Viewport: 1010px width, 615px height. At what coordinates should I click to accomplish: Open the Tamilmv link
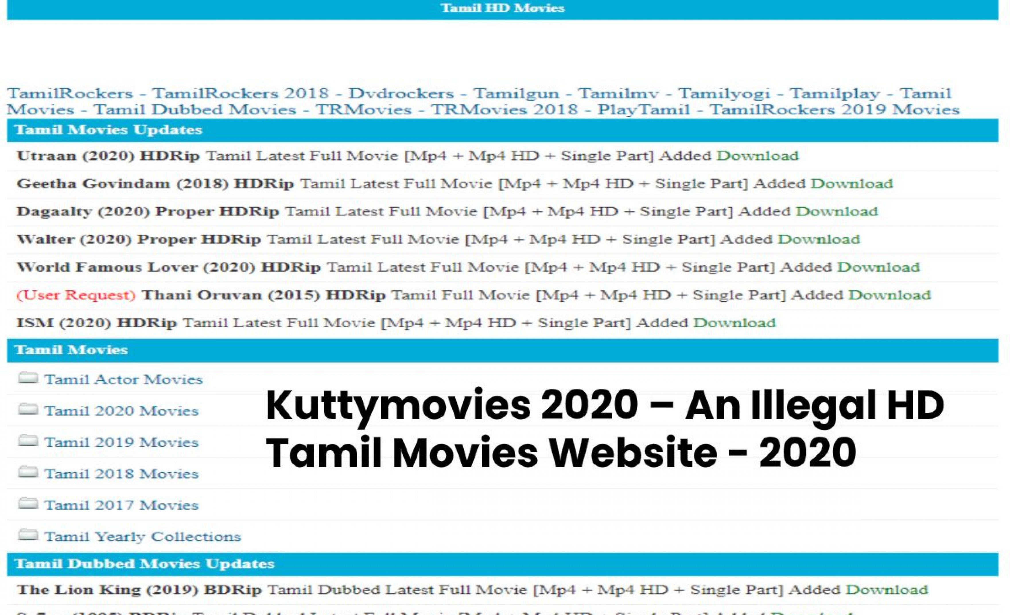[x=619, y=94]
